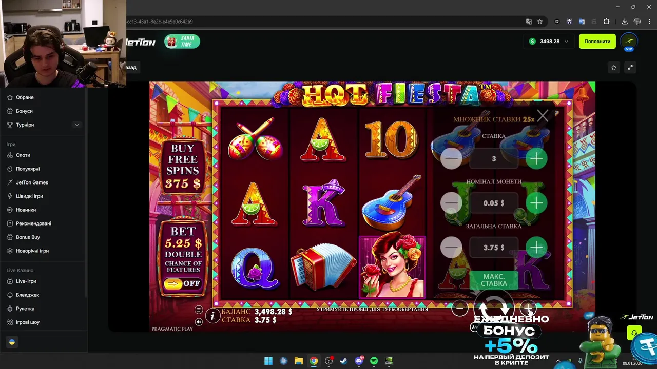The image size is (657, 369).
Task: Add game to favorites with star icon
Action: tap(614, 67)
